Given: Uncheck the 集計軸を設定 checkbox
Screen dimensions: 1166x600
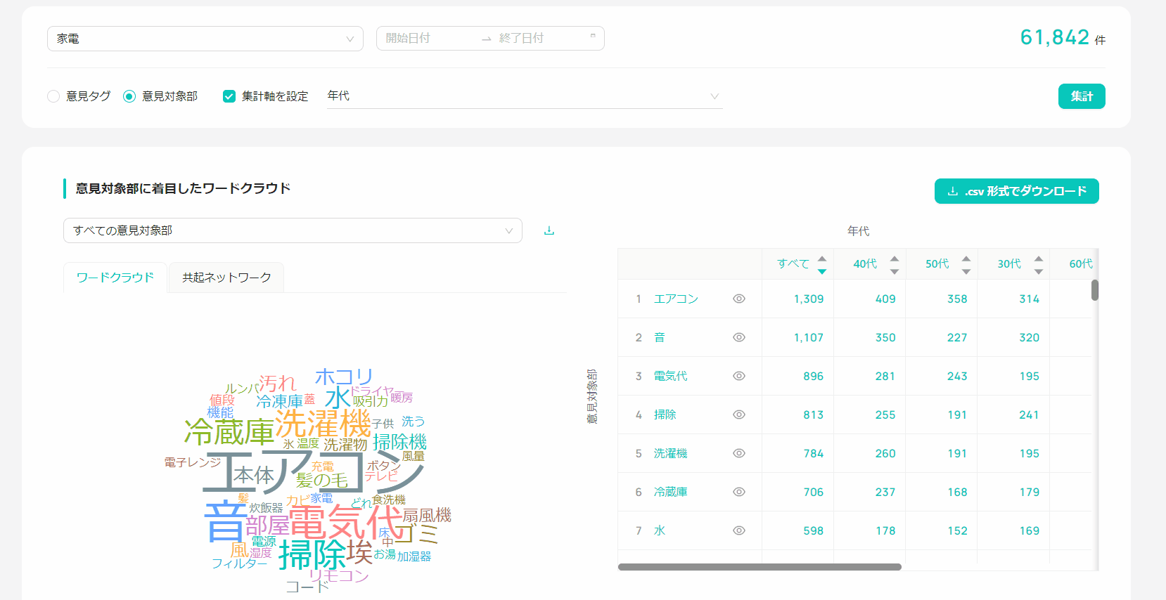Looking at the screenshot, I should click(x=229, y=96).
